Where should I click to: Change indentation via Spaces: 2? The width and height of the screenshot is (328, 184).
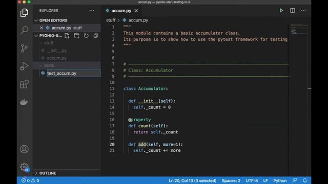pos(231,180)
